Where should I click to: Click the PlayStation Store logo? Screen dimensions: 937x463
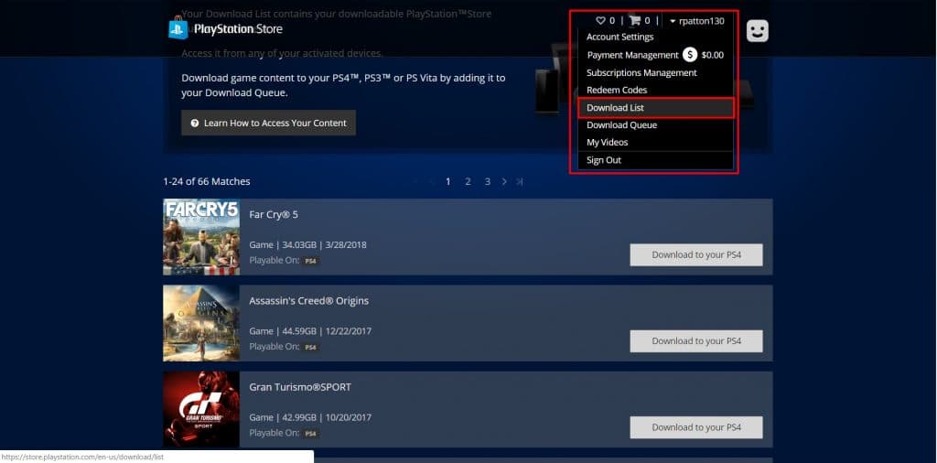[225, 28]
